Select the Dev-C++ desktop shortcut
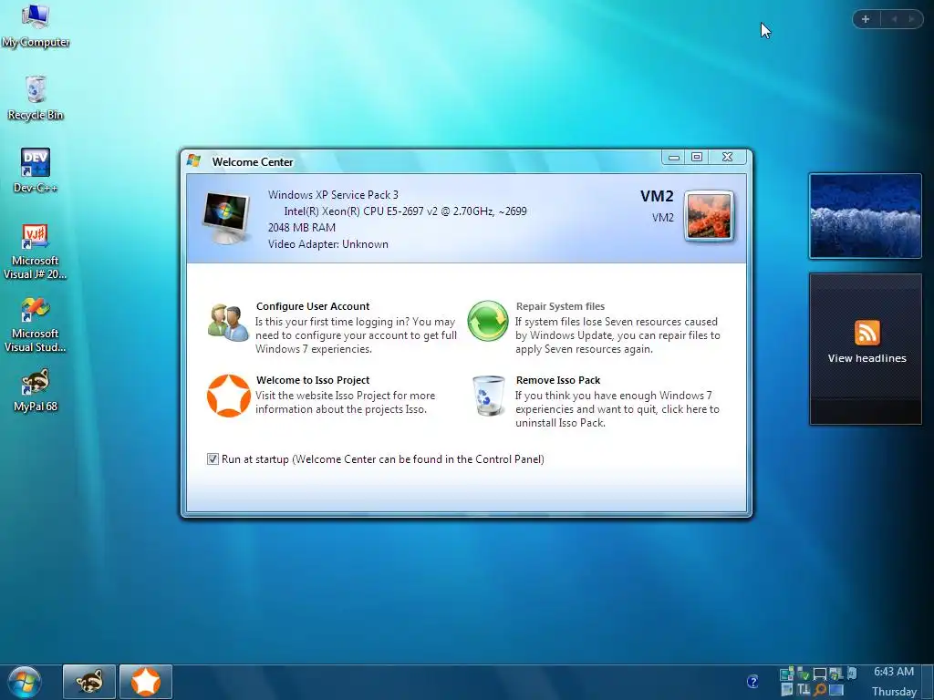The height and width of the screenshot is (700, 934). pos(36,170)
